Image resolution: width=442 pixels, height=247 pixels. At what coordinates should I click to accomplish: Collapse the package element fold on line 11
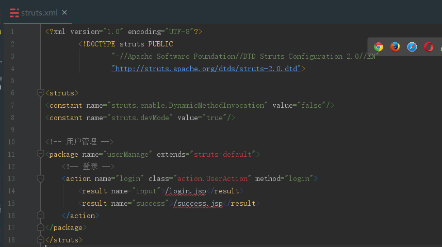click(40, 154)
